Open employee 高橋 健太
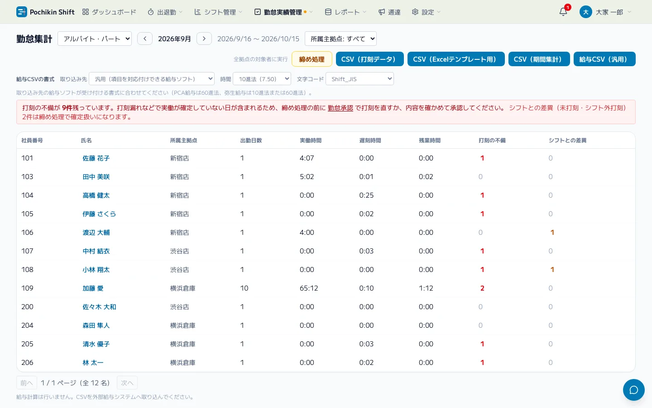Image resolution: width=652 pixels, height=408 pixels. click(96, 195)
